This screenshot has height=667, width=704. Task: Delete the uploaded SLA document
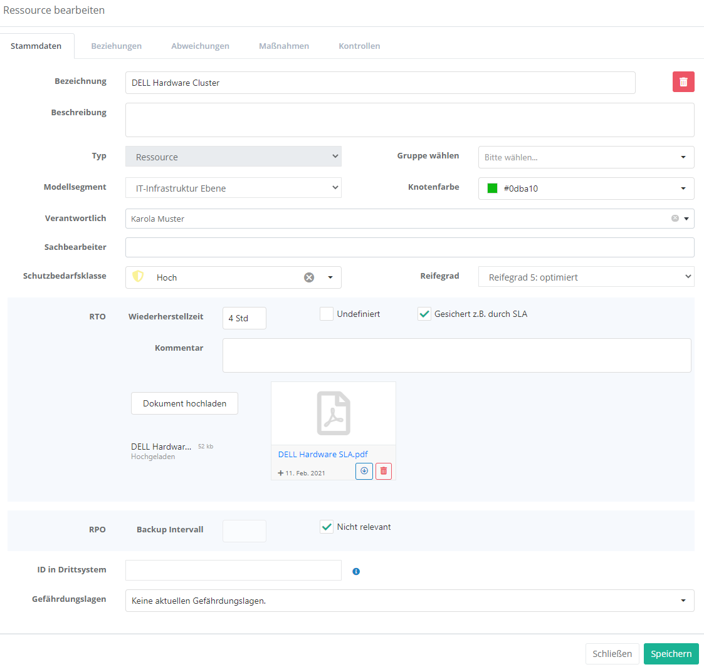pyautogui.click(x=384, y=471)
